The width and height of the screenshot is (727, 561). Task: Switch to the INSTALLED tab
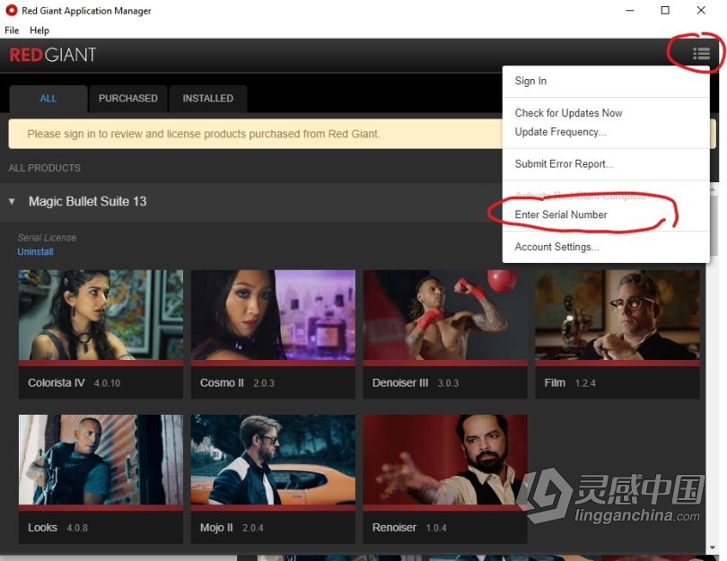[x=207, y=99]
